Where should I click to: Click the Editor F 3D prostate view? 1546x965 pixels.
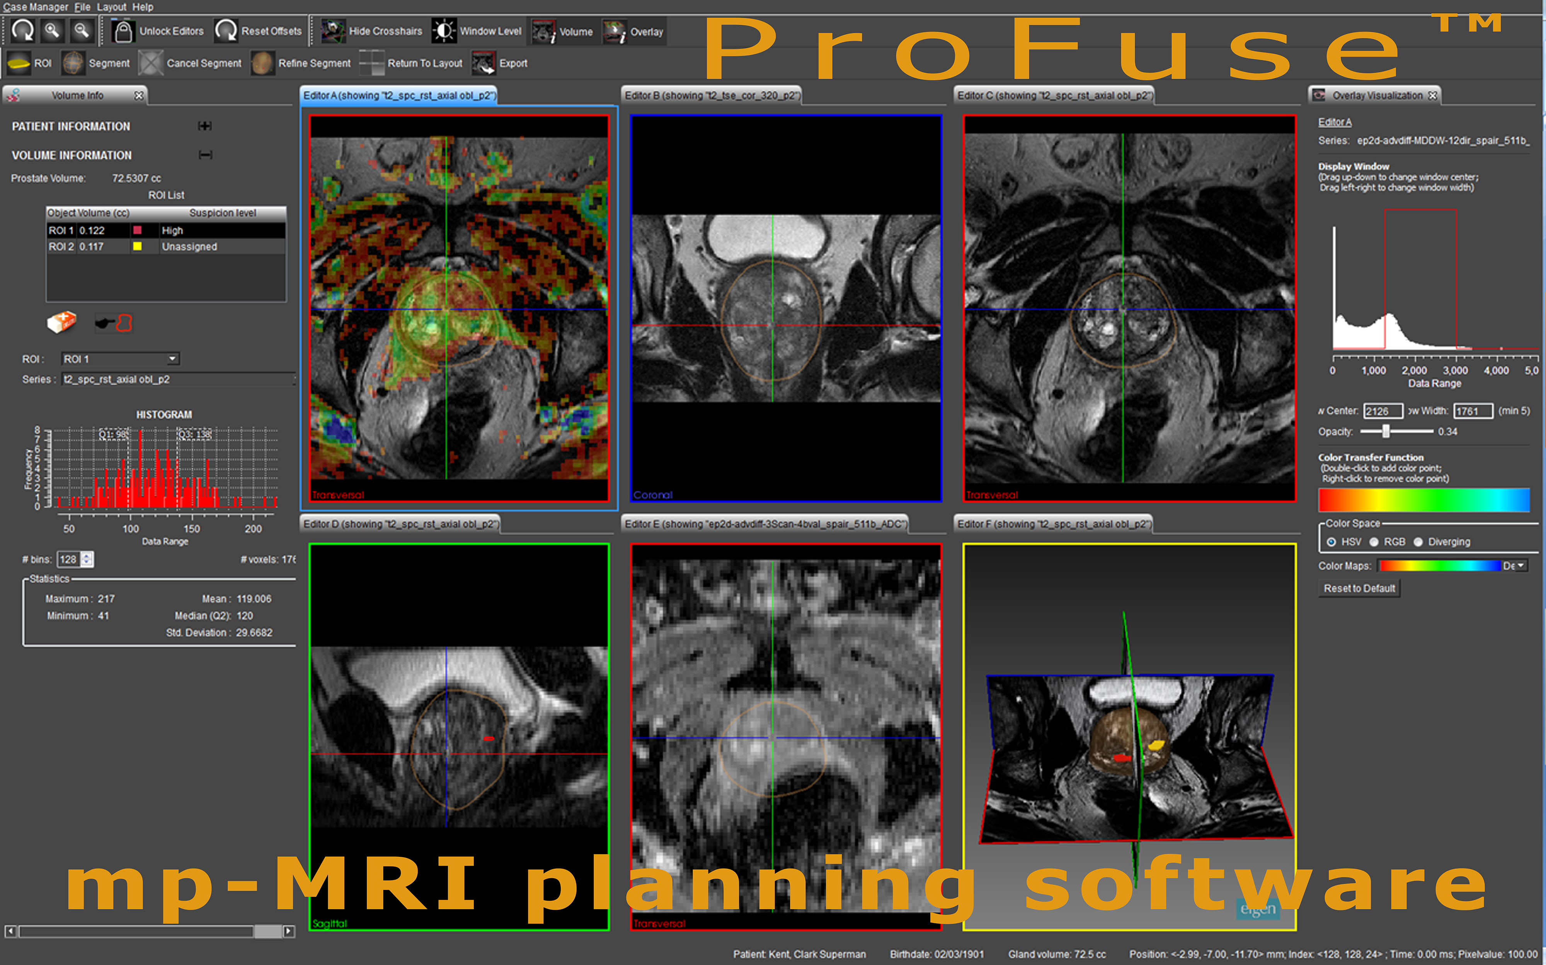point(1129,737)
